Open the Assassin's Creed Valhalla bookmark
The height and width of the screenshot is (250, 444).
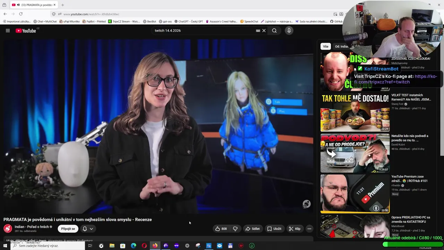[x=221, y=22]
